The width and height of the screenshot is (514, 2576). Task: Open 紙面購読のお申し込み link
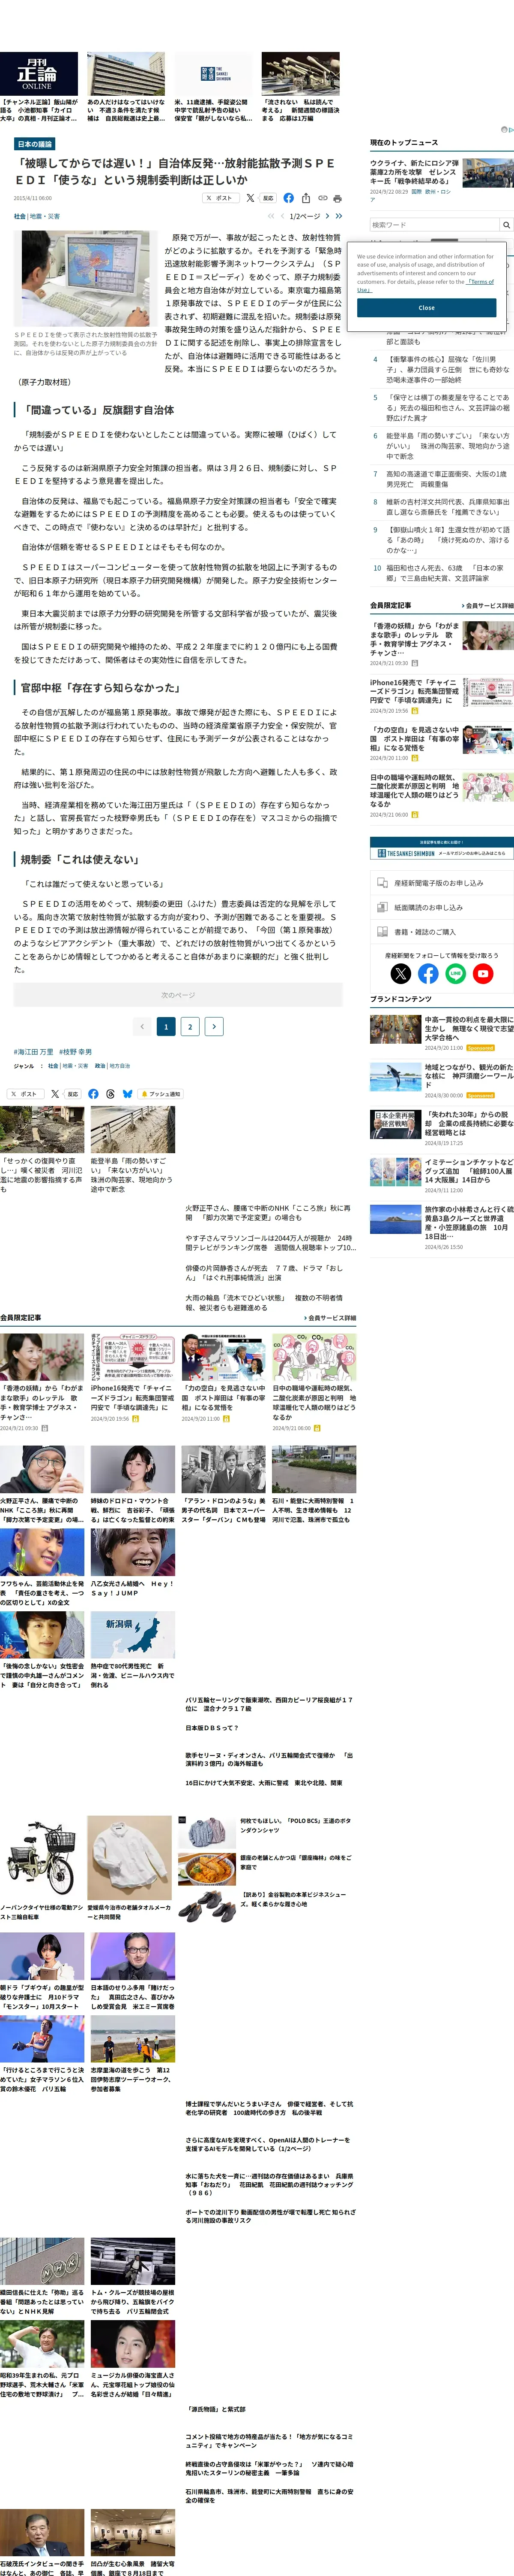pos(441,907)
